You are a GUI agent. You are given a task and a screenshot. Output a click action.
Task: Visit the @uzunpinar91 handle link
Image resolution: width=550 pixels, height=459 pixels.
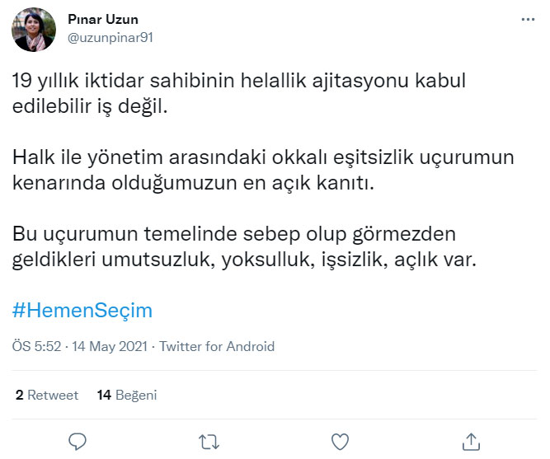(x=112, y=37)
